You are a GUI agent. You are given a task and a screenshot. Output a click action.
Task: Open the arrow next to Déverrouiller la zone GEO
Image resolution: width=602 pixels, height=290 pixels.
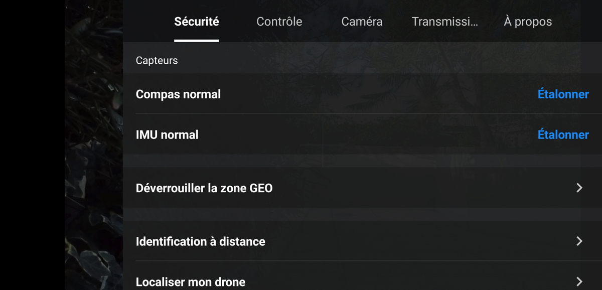coord(579,188)
